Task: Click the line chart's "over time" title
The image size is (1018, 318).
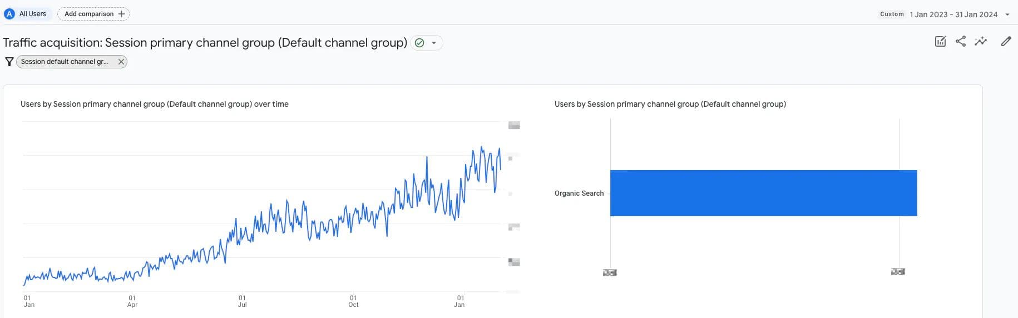Action: (154, 104)
